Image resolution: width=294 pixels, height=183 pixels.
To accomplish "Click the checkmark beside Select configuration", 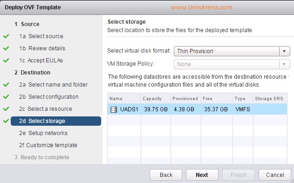I will 6,97.
